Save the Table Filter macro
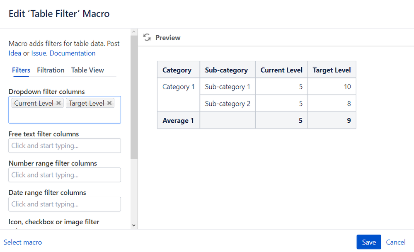 (368, 242)
